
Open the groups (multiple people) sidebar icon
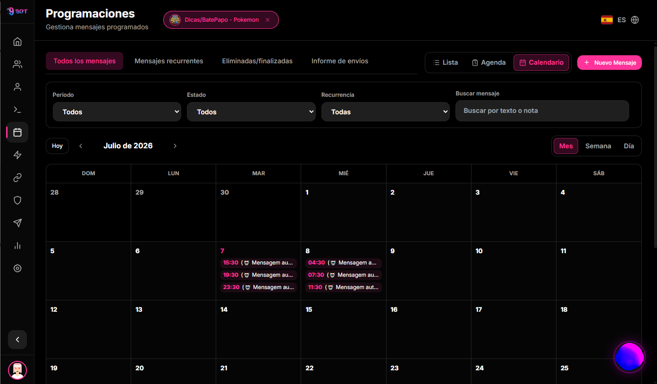click(x=17, y=64)
